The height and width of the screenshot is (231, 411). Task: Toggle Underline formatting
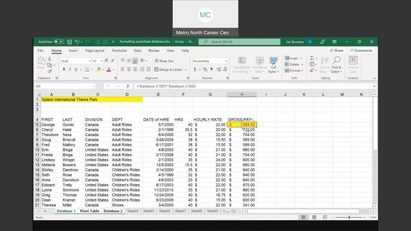pyautogui.click(x=76, y=69)
